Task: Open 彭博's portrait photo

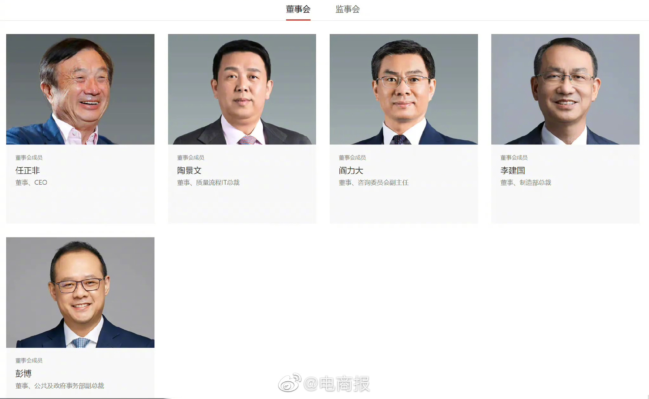Action: click(80, 292)
